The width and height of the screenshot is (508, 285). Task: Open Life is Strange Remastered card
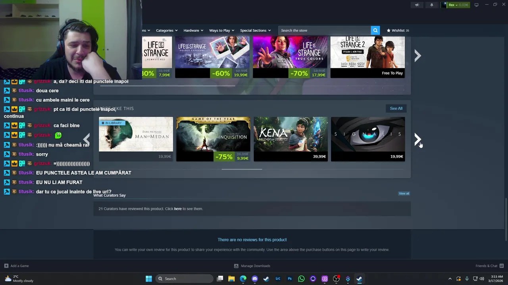(157, 57)
